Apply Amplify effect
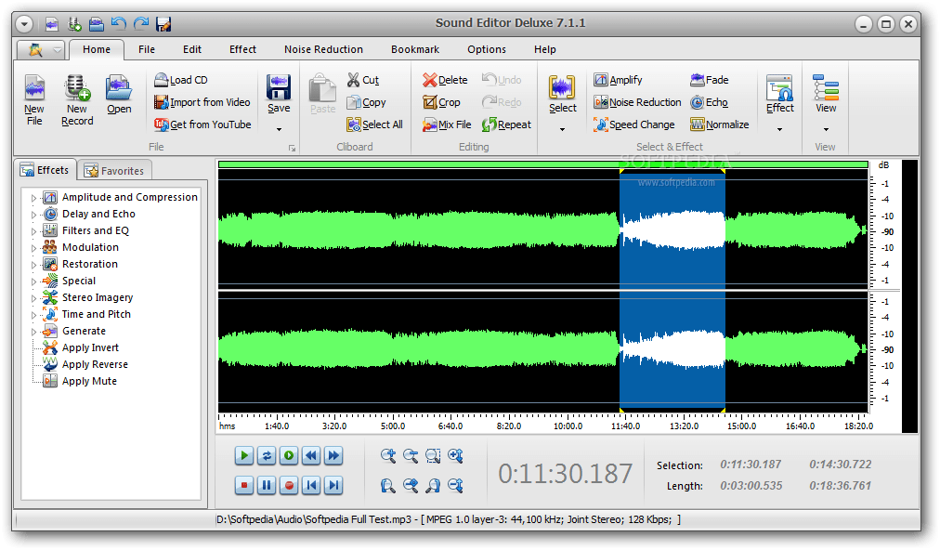 [x=618, y=80]
